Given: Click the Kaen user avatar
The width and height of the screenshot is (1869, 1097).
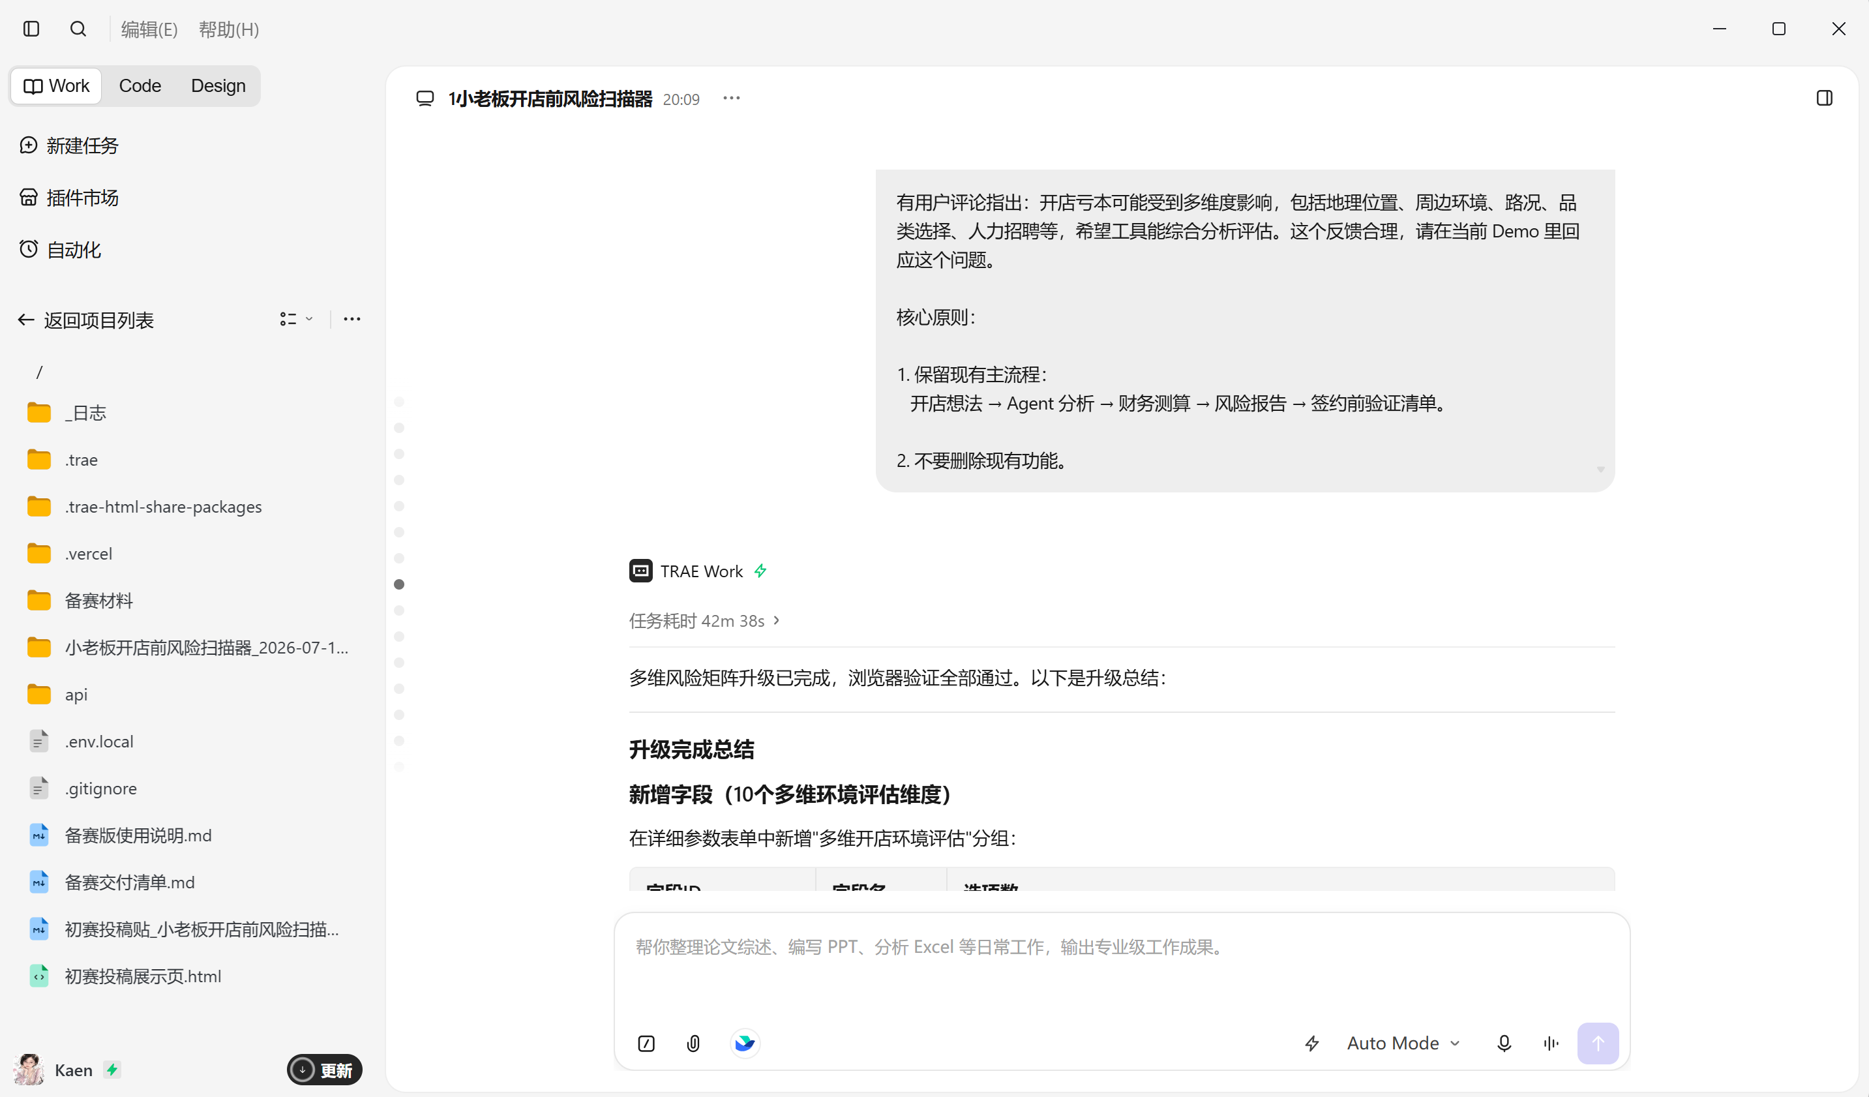Looking at the screenshot, I should tap(29, 1070).
